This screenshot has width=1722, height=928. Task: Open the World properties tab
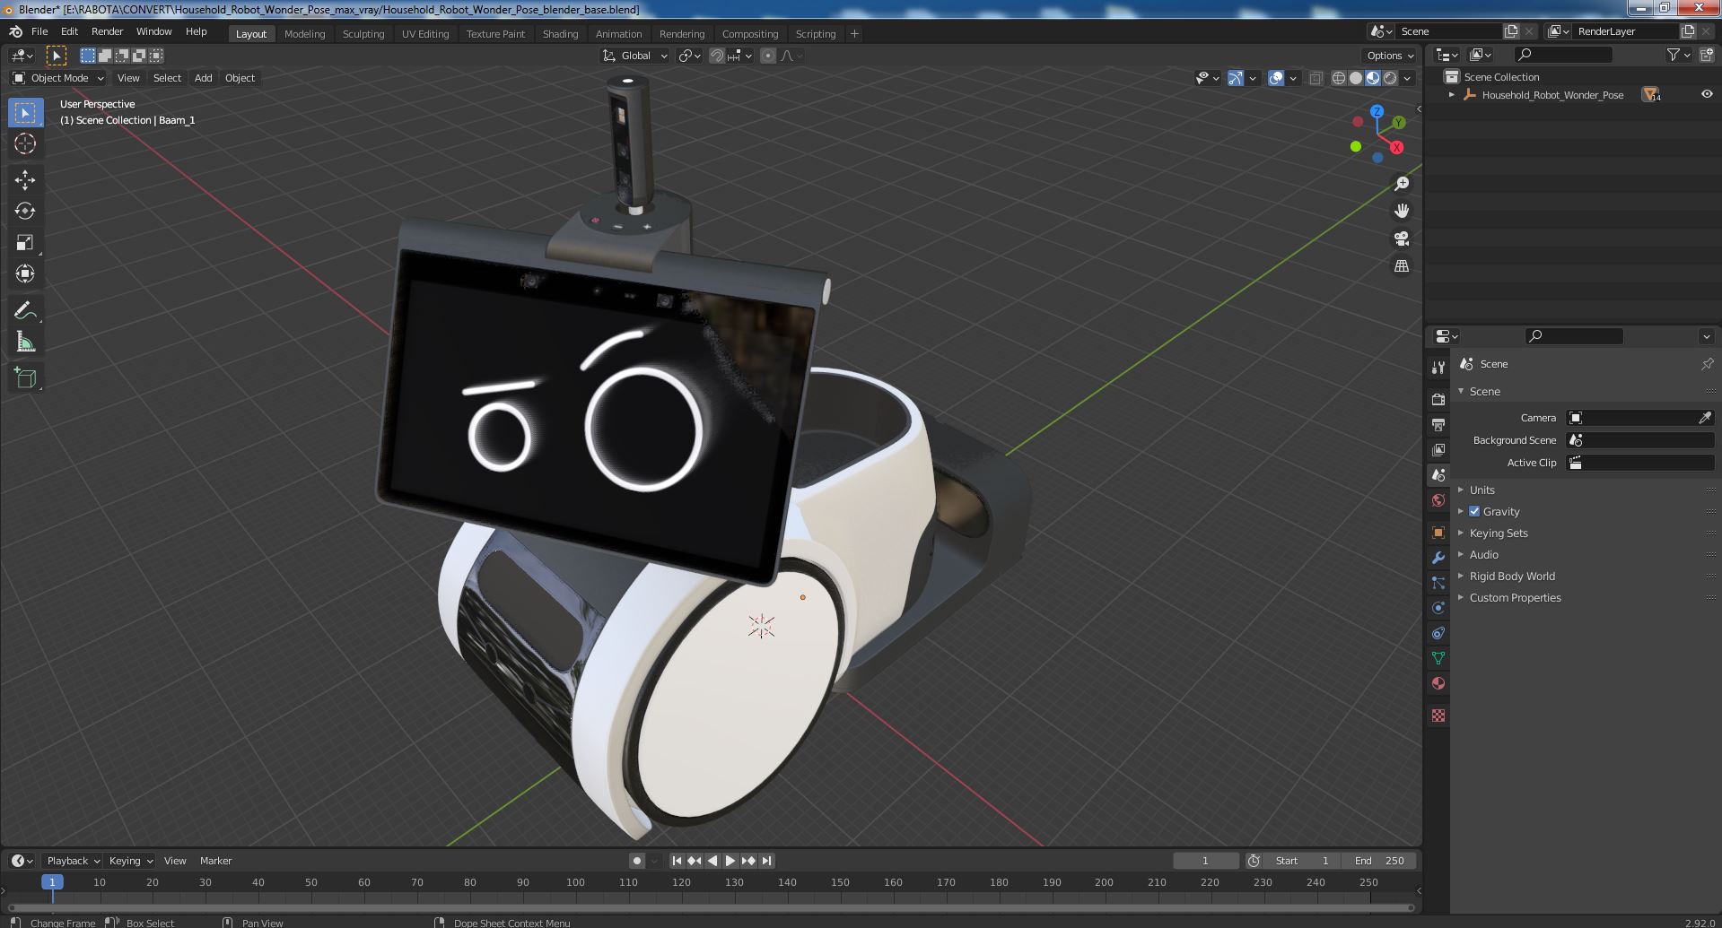(1438, 500)
